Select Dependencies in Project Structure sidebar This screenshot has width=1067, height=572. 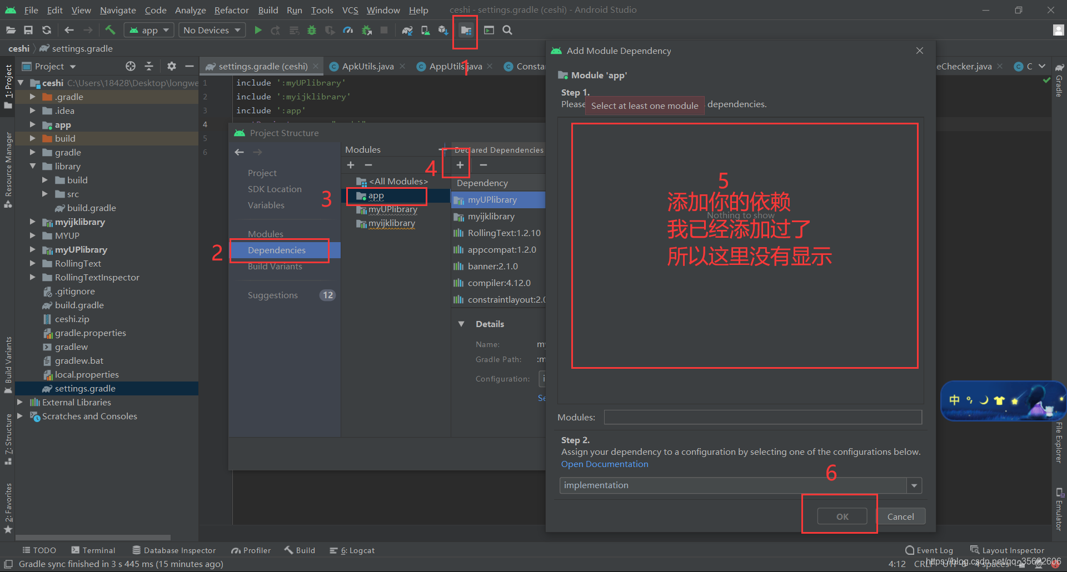285,250
